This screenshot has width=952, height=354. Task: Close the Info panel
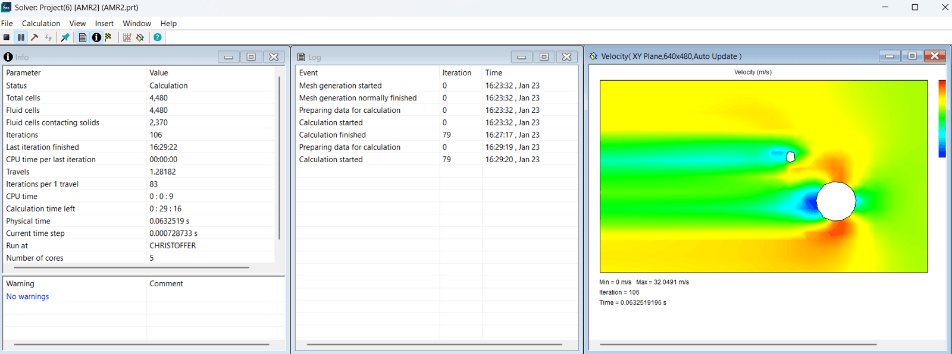click(274, 57)
